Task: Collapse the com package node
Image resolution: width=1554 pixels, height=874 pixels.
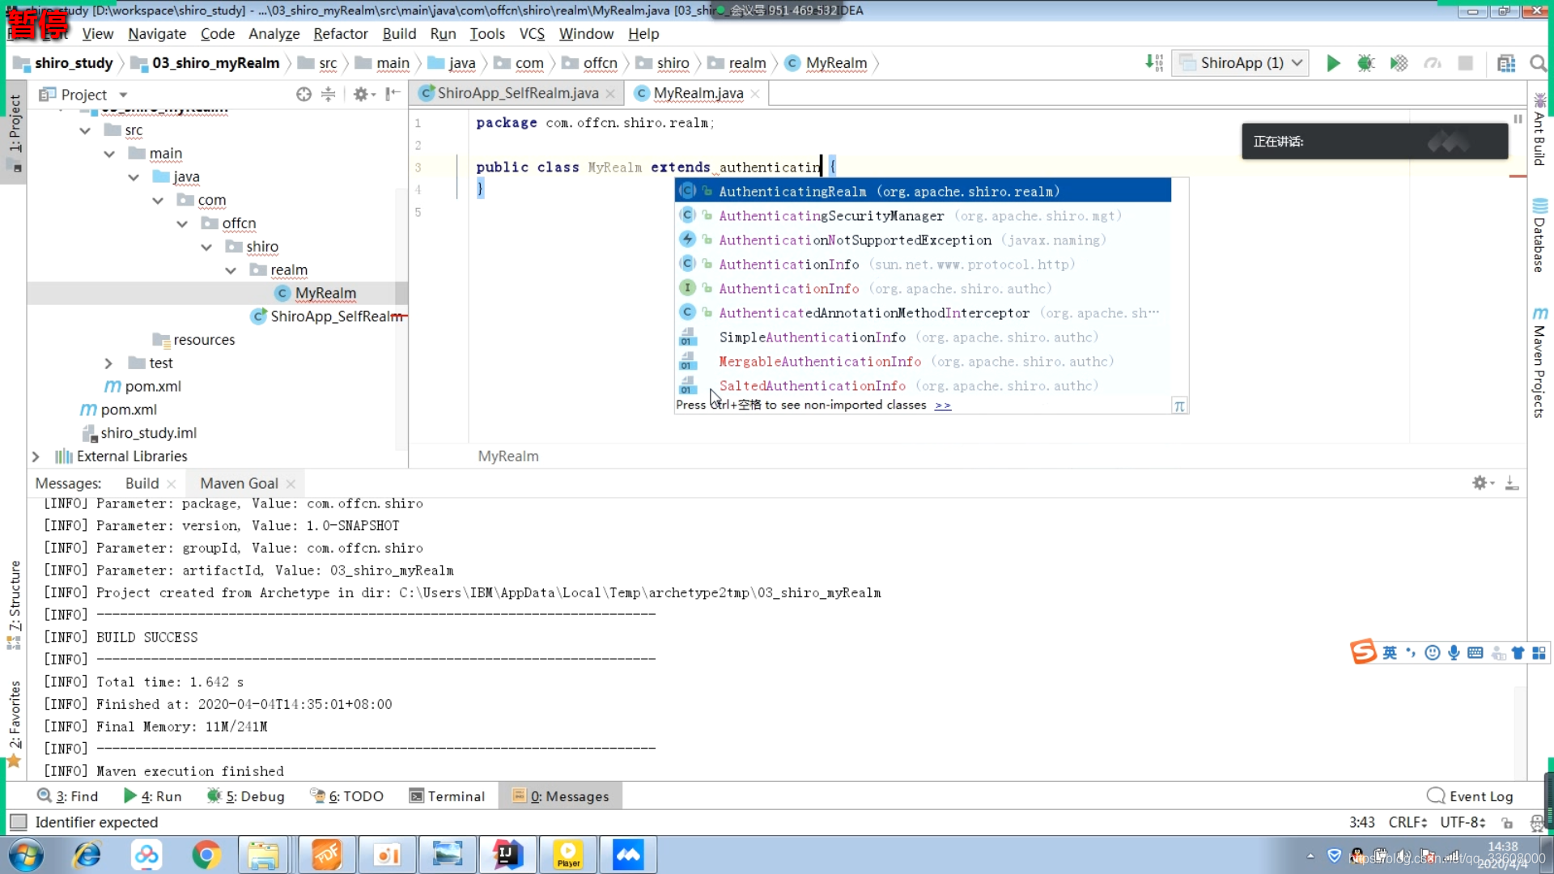Action: (158, 201)
